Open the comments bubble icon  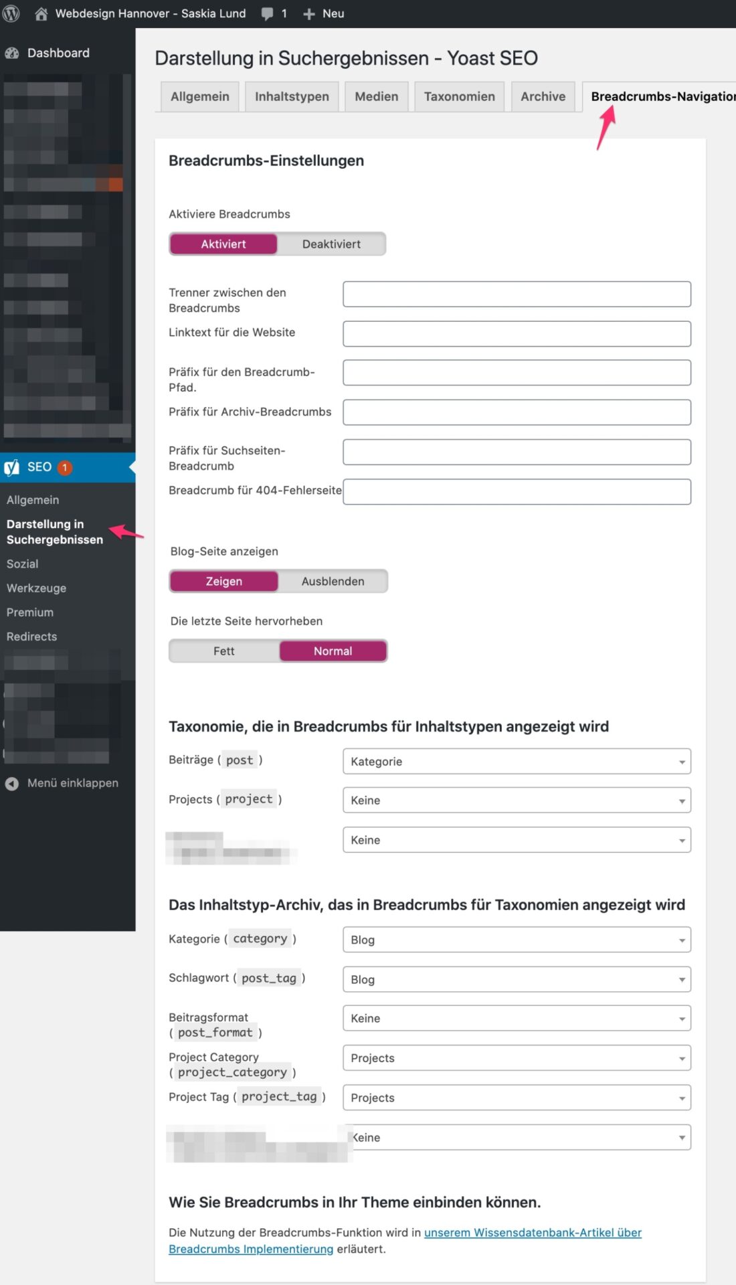pos(267,14)
